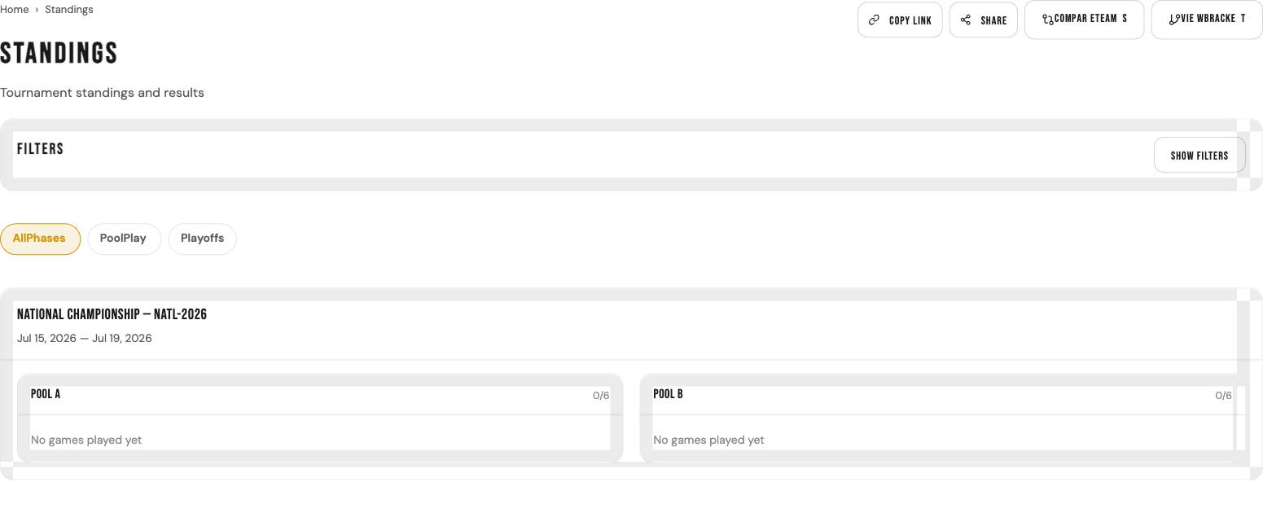
Task: Click Pool B's 'No games played yet' text
Action: click(x=708, y=440)
